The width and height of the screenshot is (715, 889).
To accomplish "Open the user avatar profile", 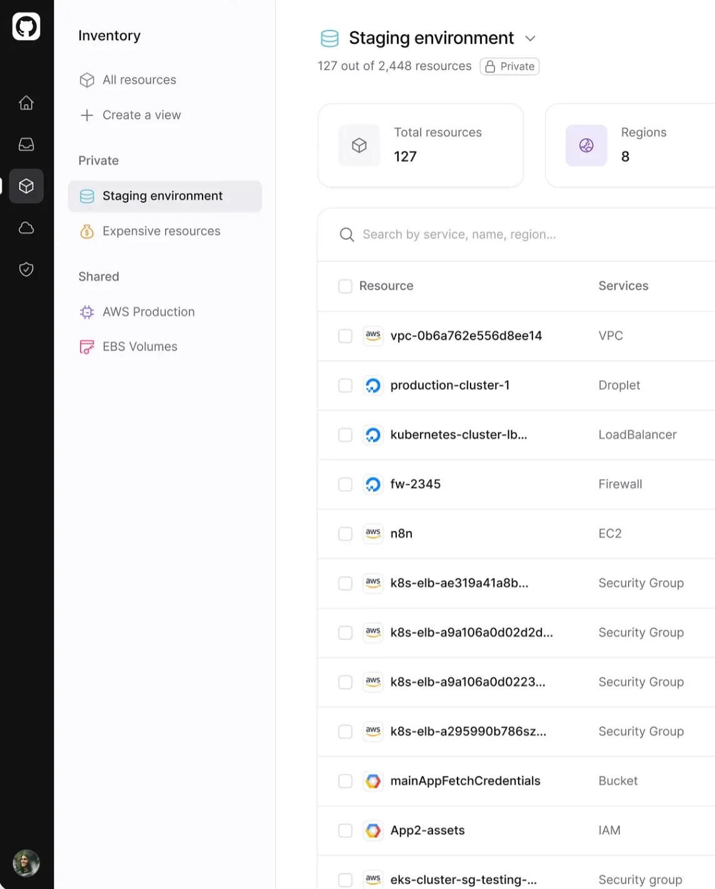I will [x=26, y=863].
